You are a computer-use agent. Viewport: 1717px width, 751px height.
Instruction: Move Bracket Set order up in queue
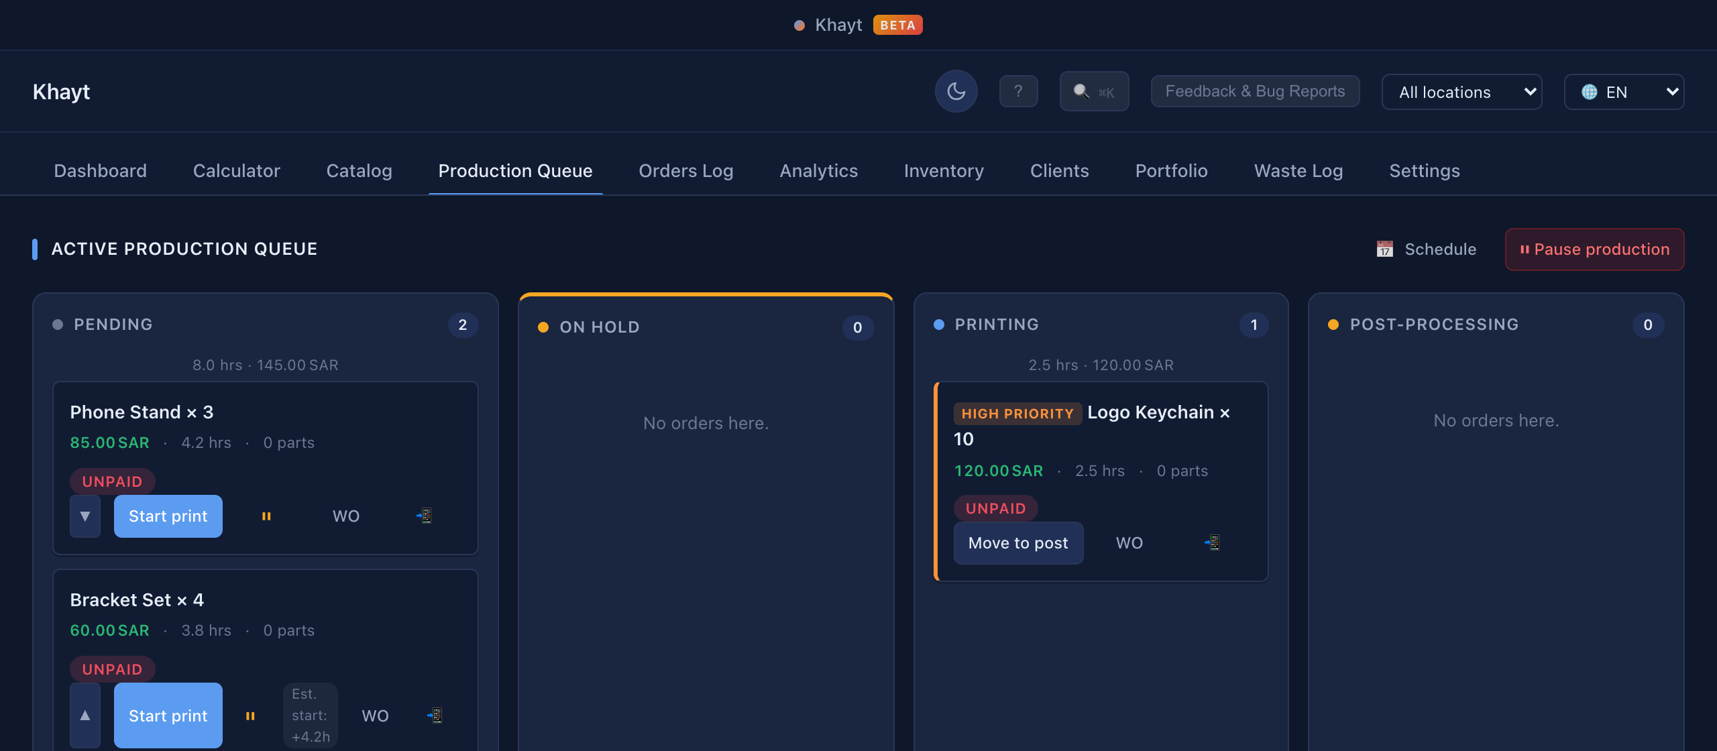tap(85, 715)
